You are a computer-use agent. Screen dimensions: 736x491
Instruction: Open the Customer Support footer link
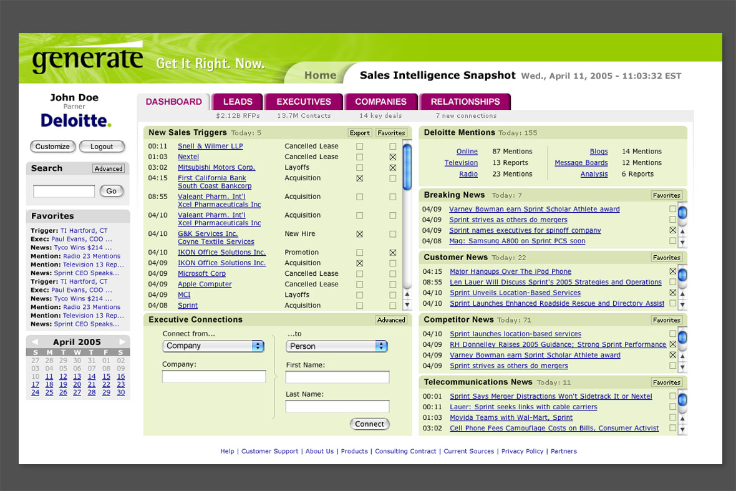point(270,452)
